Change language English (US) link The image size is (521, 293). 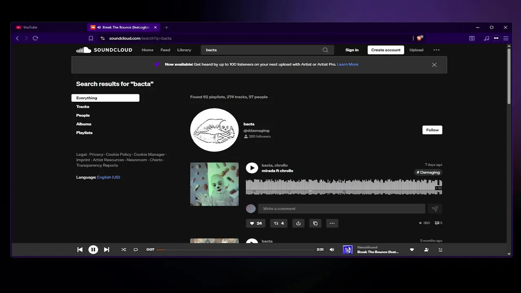pyautogui.click(x=109, y=177)
